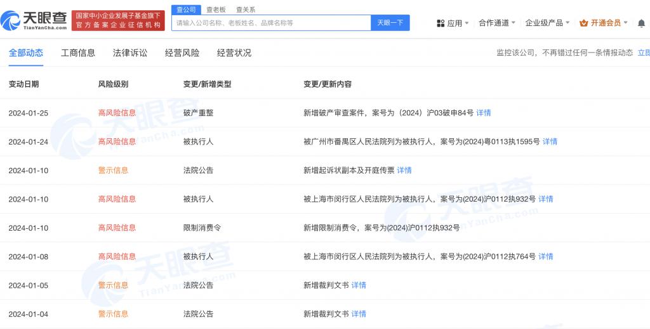Select the 查关系 search mode tab

[246, 10]
